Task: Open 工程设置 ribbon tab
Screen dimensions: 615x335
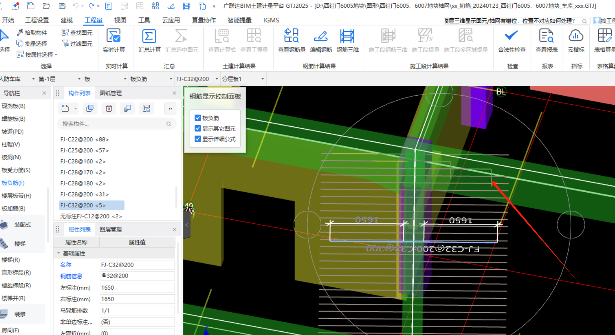Action: coord(37,20)
